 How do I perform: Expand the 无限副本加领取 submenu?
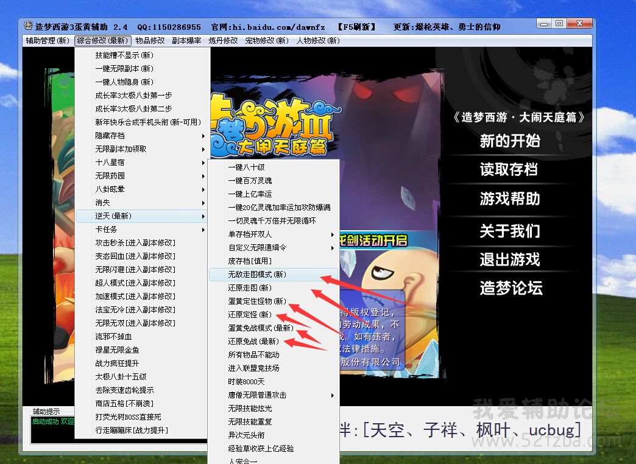pyautogui.click(x=141, y=149)
